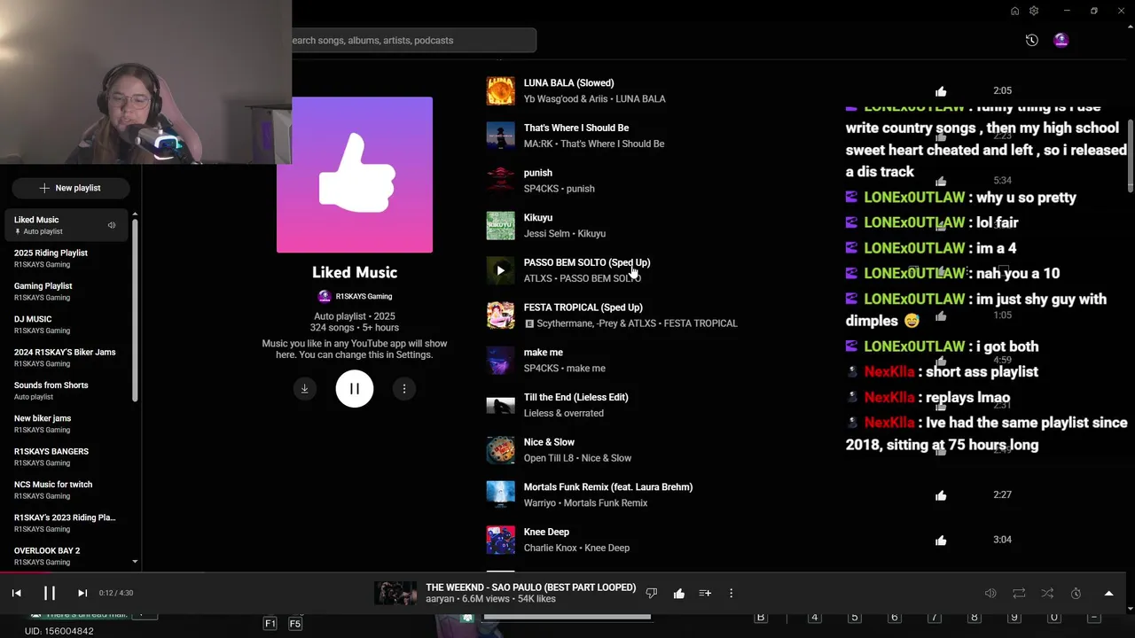Image resolution: width=1135 pixels, height=638 pixels.
Task: Click the 'make me' song title
Action: tap(543, 353)
